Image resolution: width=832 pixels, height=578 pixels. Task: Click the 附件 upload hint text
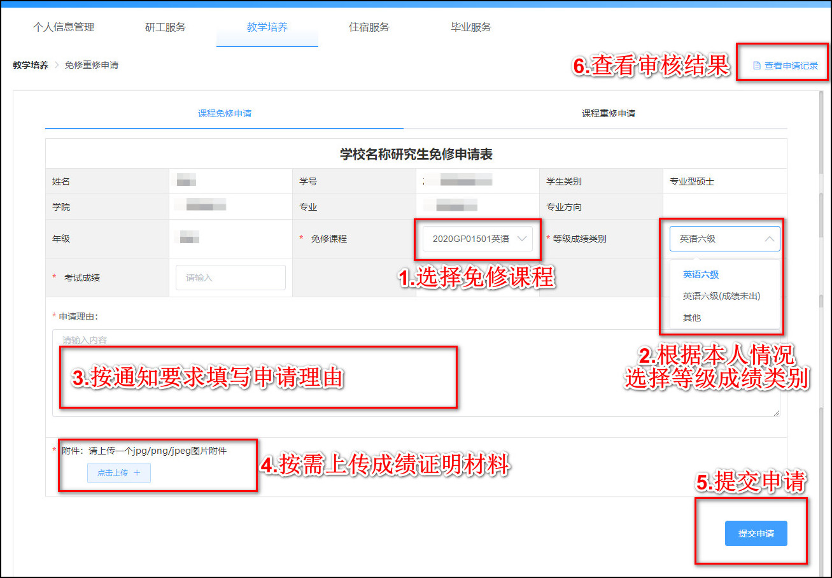pyautogui.click(x=145, y=451)
